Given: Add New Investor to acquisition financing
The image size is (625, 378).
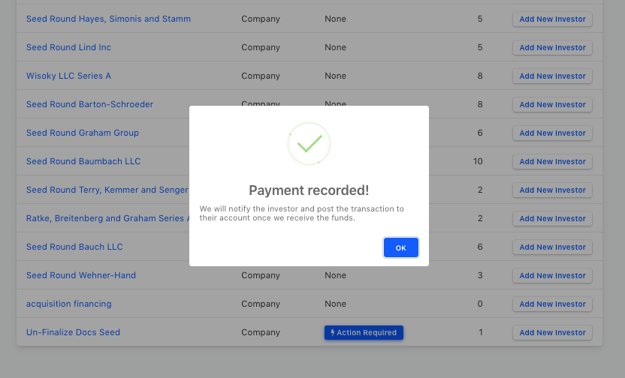Looking at the screenshot, I should tap(552, 304).
